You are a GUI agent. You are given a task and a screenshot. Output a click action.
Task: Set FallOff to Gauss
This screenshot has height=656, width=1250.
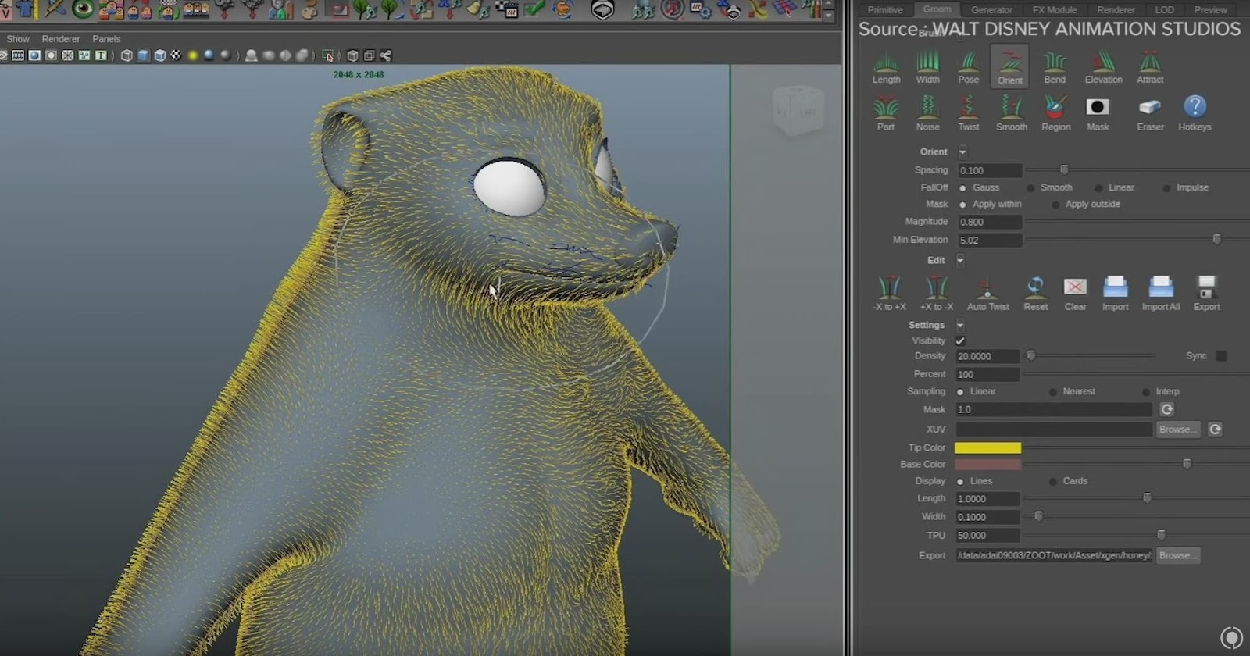pyautogui.click(x=979, y=187)
